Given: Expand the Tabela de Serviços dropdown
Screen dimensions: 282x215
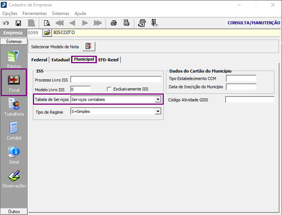Looking at the screenshot, I should pos(158,99).
